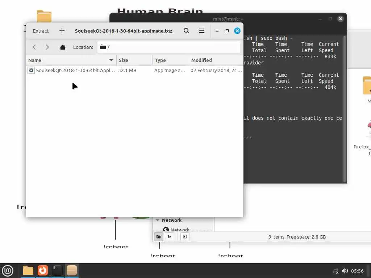Viewport: 371px width, 278px height.
Task: Open Network in the file manager sidebar
Action: pyautogui.click(x=176, y=230)
